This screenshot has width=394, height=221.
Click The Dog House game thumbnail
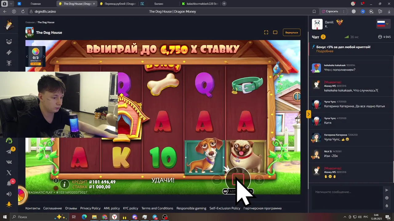pyautogui.click(x=30, y=32)
